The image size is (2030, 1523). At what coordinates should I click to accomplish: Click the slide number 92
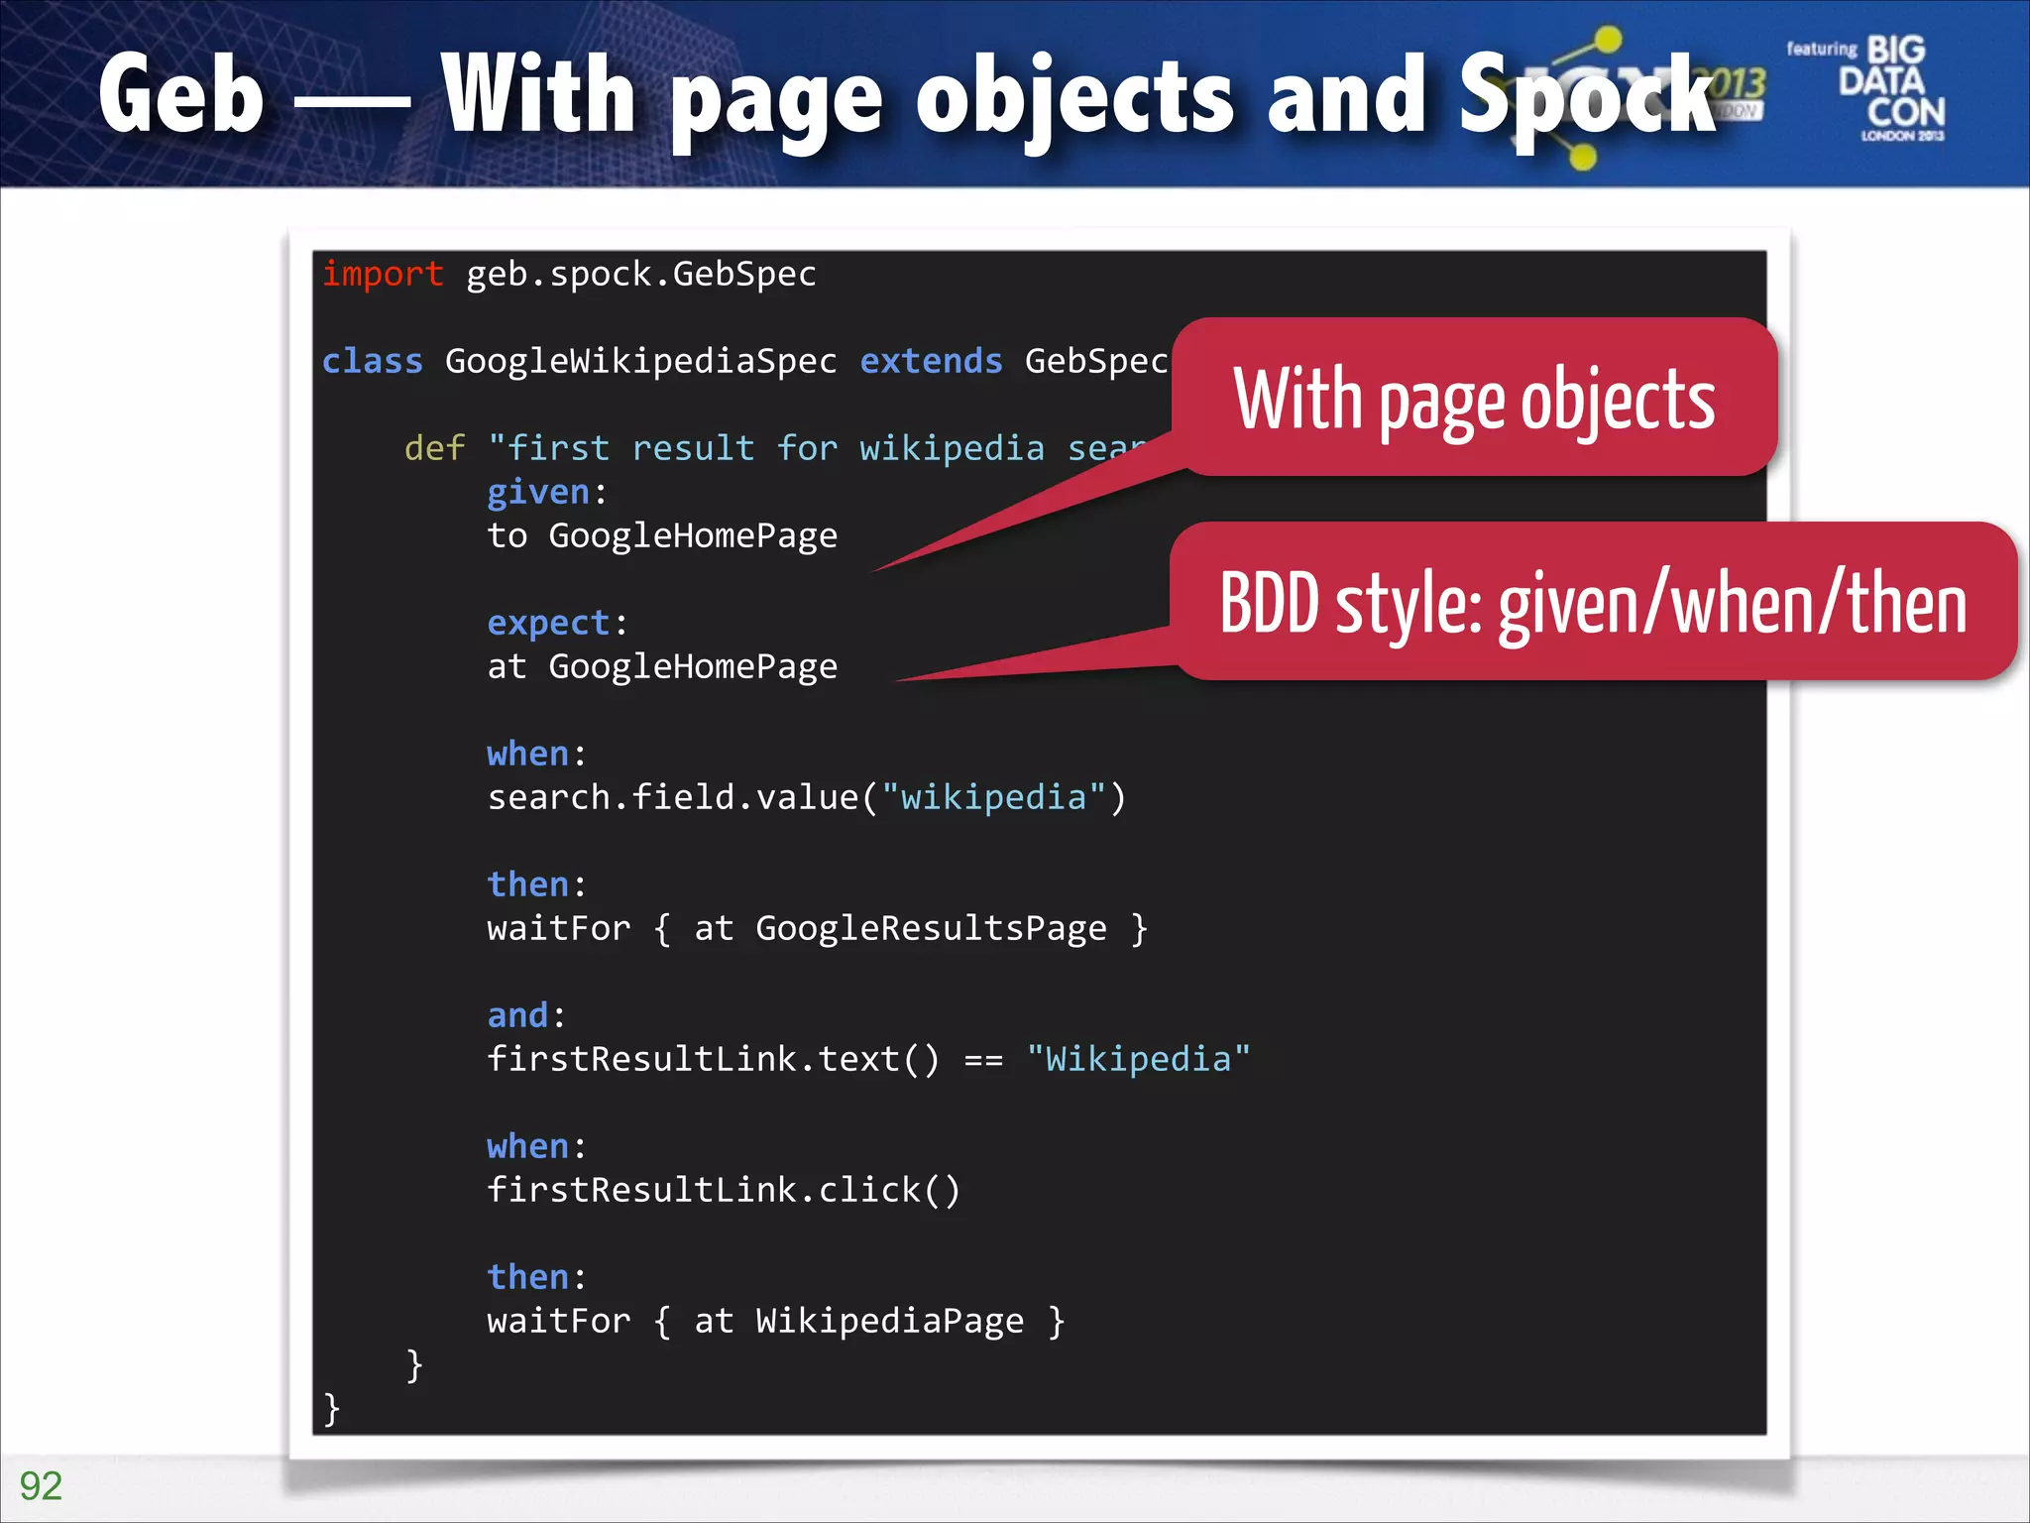click(41, 1485)
